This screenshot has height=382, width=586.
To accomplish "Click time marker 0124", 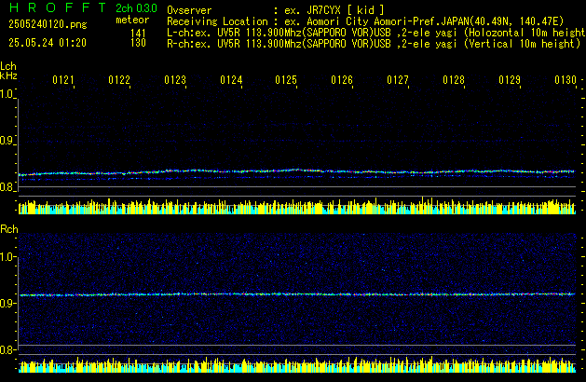I will point(231,80).
